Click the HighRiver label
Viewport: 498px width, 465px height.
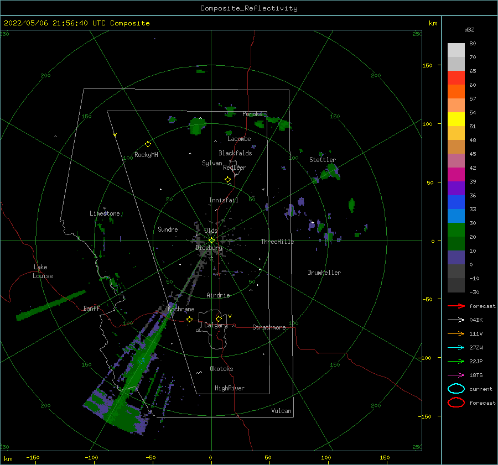pyautogui.click(x=230, y=388)
